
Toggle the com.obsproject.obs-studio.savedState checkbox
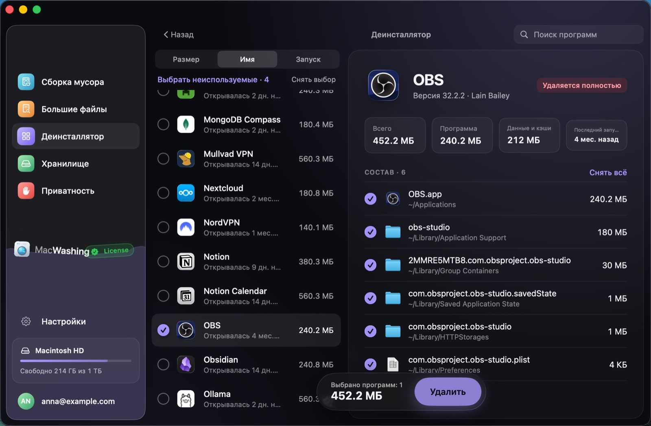(x=370, y=298)
